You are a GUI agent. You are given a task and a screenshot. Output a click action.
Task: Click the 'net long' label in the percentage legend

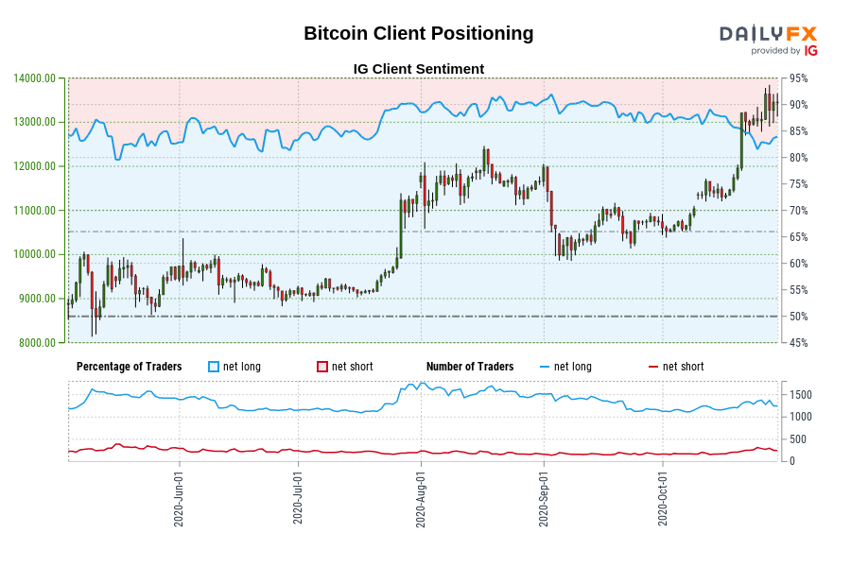242,367
